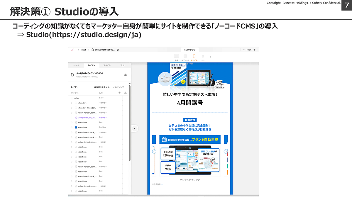The height and width of the screenshot is (198, 352).
Task: Zoom in with the plus button
Action: point(254,50)
